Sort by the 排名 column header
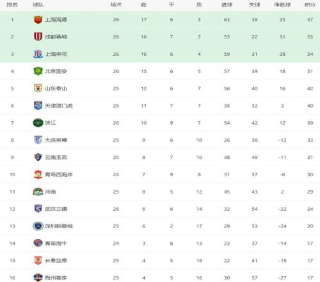This screenshot has height=282, width=320. point(12,4)
